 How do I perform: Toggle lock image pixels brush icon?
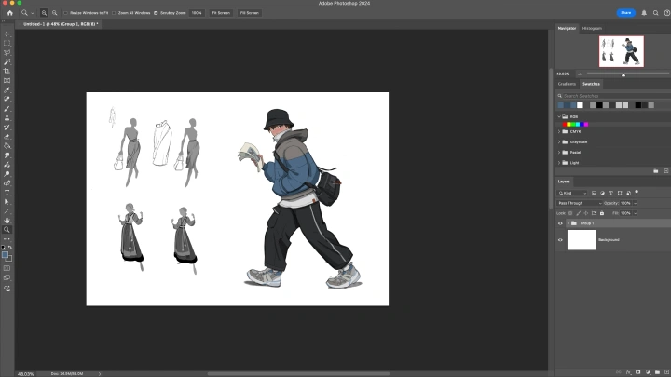[578, 213]
